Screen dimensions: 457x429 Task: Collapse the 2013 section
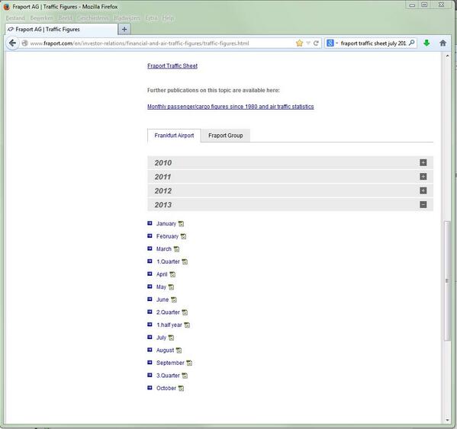[x=423, y=204]
